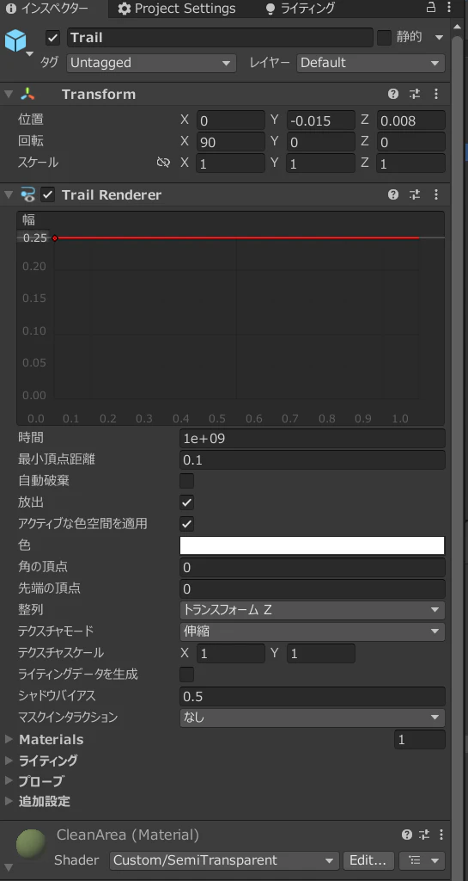Screen dimensions: 468x881
Task: Click the 最小頂点距離 field 0.1
Action: (313, 460)
